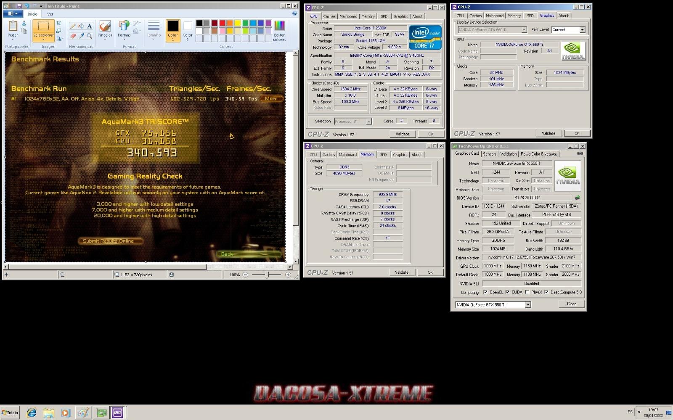Click the Resize icon in Imagen group
The image size is (673, 420).
[59, 31]
